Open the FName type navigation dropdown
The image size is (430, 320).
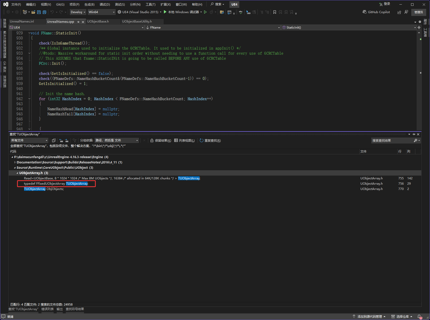point(213,27)
